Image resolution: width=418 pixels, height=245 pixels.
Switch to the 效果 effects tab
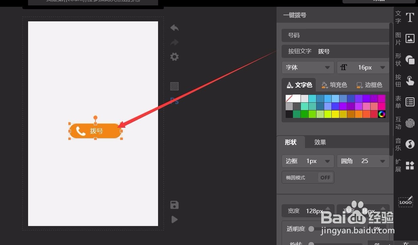pyautogui.click(x=320, y=142)
